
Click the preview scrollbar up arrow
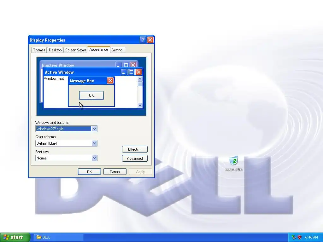click(140, 79)
